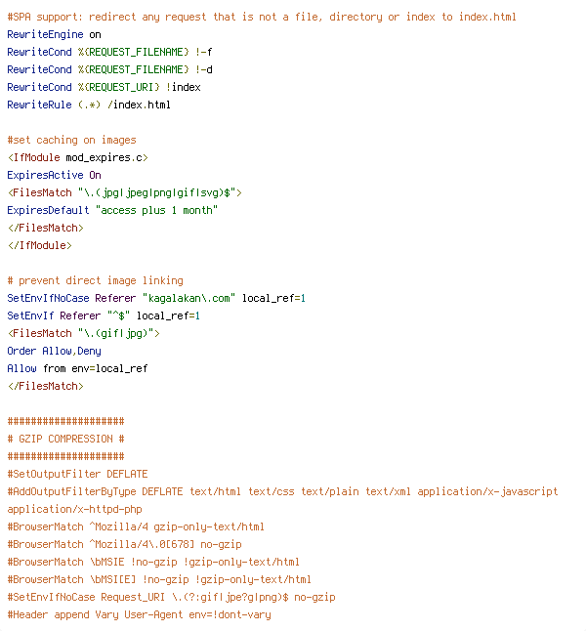The image size is (586, 631).
Task: Click the "access plus 1 month" string
Action: pyautogui.click(x=156, y=210)
